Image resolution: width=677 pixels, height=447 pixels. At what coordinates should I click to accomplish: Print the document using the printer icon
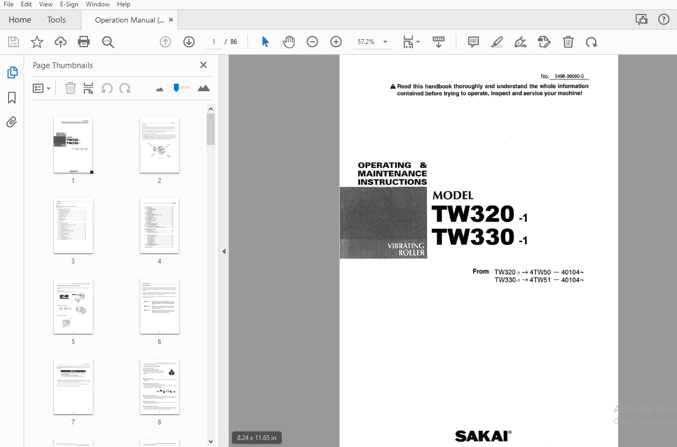(84, 42)
